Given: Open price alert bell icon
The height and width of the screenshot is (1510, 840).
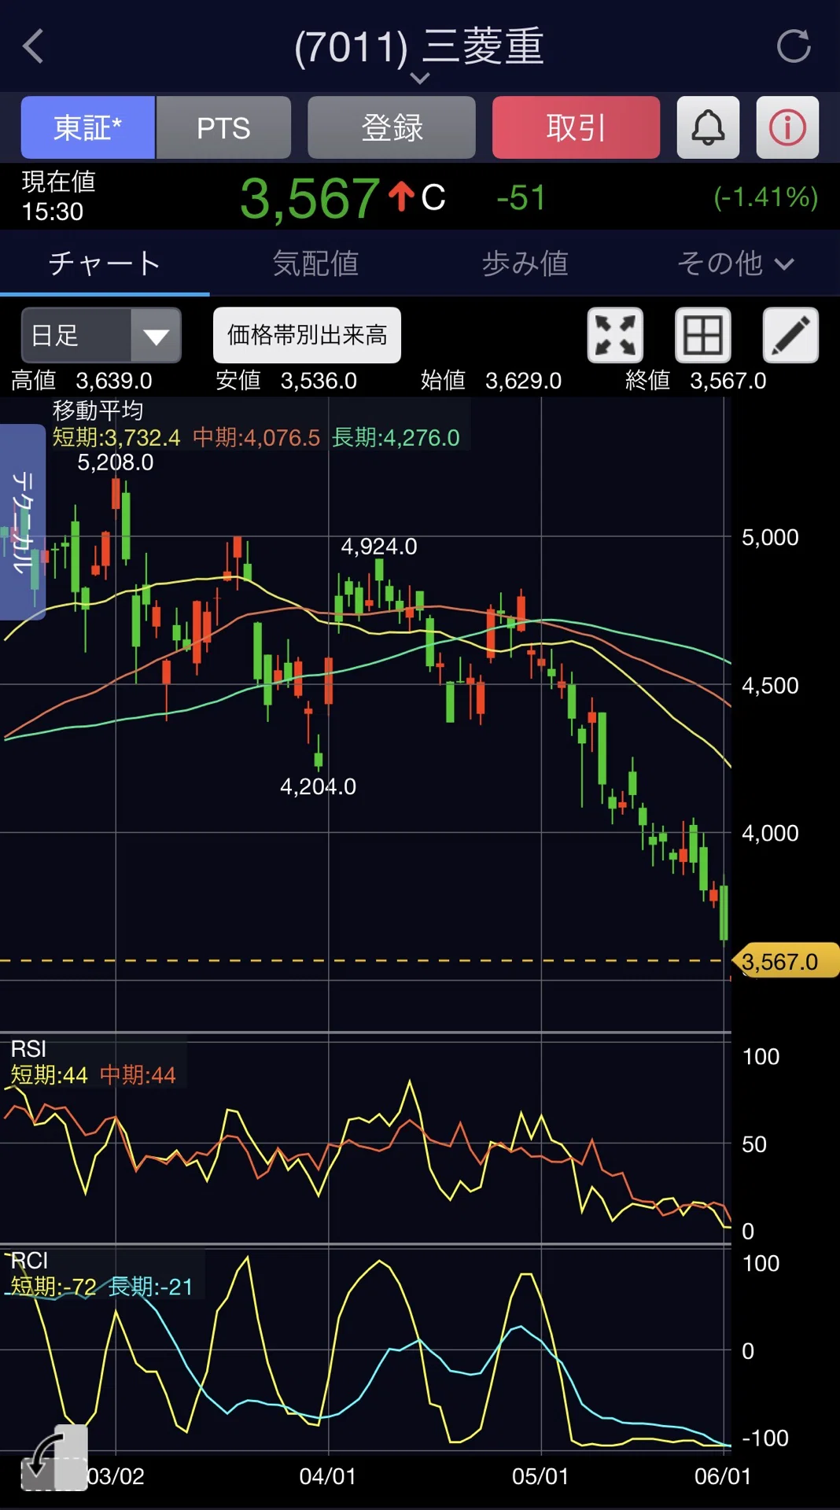Looking at the screenshot, I should click(708, 127).
